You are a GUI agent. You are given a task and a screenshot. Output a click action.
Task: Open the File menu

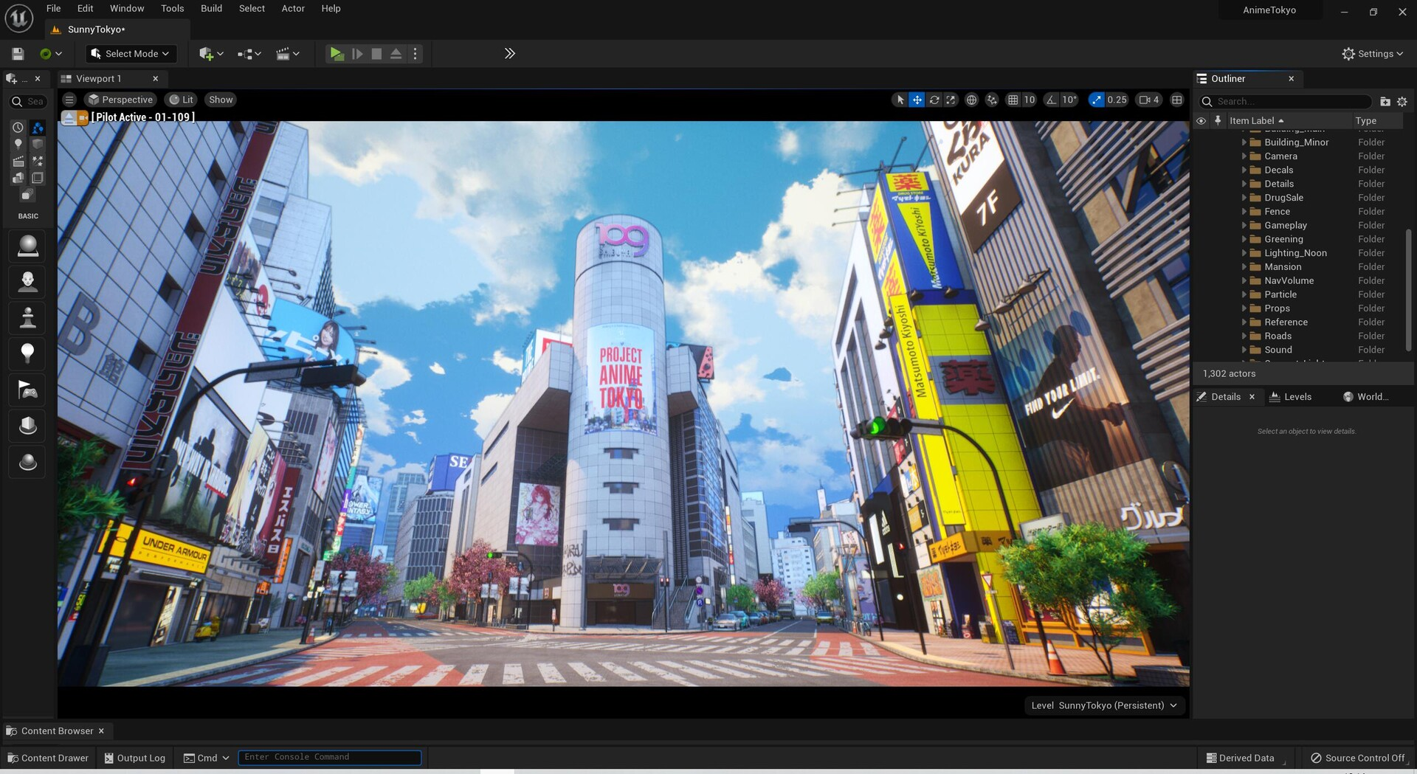point(54,9)
